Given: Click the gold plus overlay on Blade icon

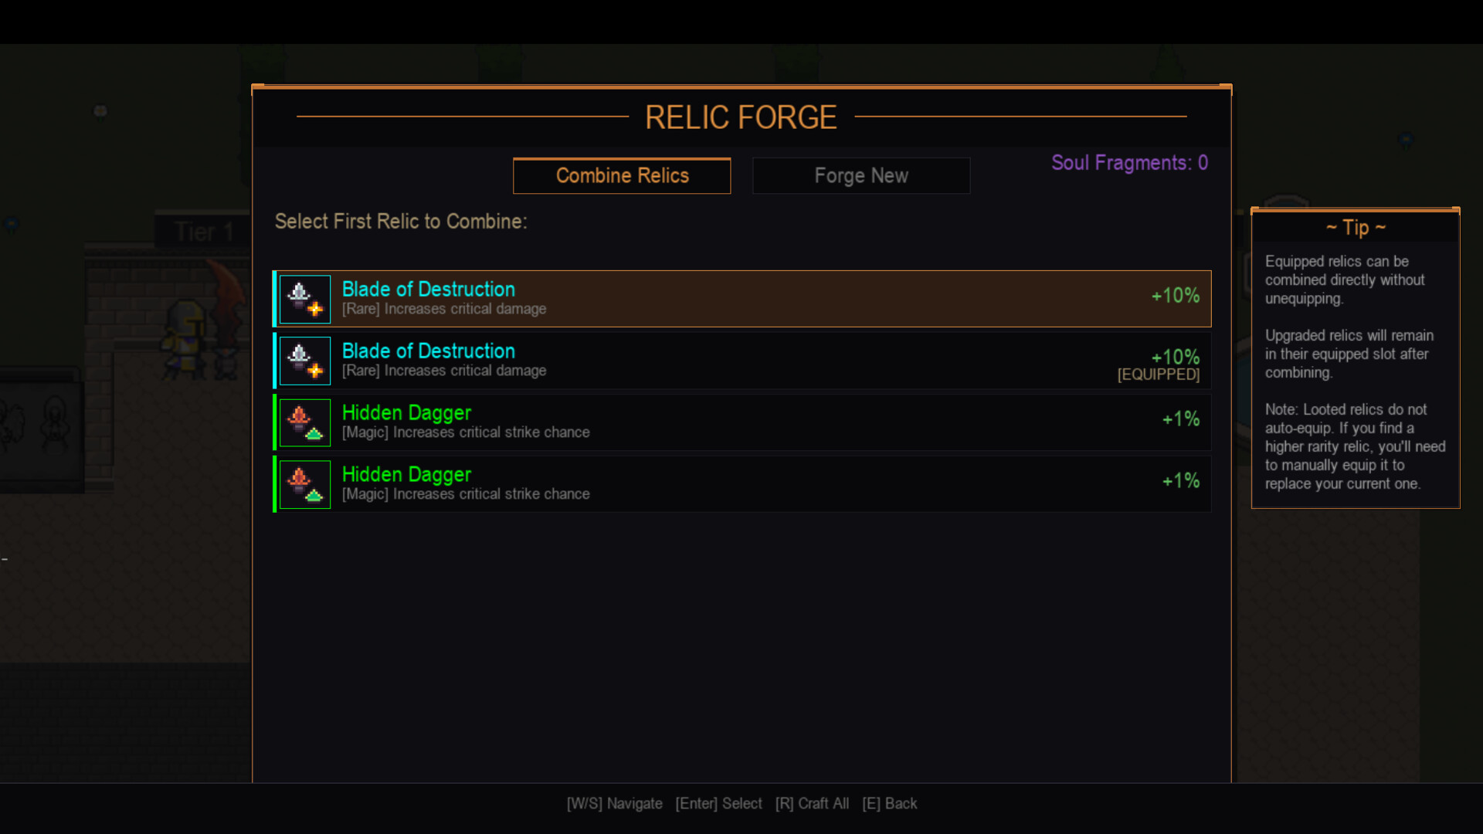Looking at the screenshot, I should [x=314, y=310].
